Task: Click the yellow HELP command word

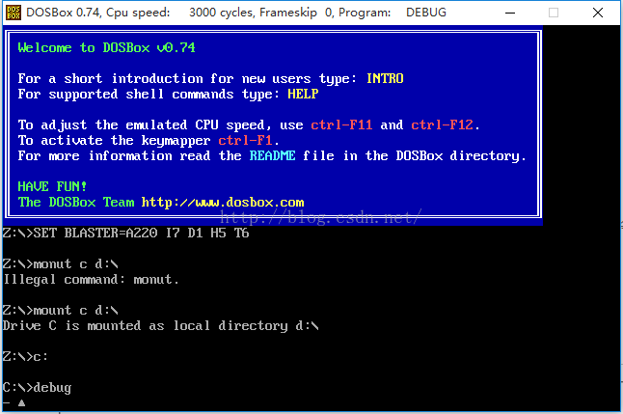Action: (303, 94)
